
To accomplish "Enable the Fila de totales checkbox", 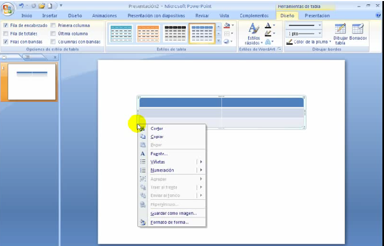I will (6, 33).
